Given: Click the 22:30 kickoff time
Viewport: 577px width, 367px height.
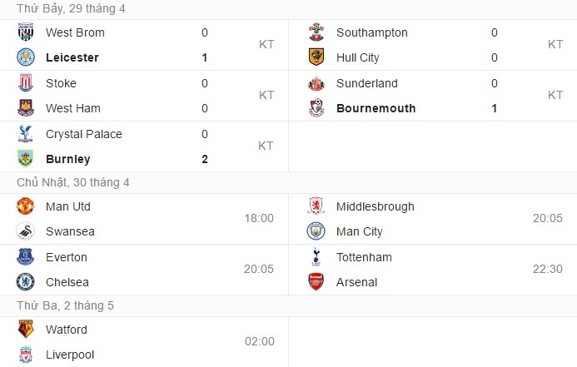Looking at the screenshot, I should click(548, 269).
